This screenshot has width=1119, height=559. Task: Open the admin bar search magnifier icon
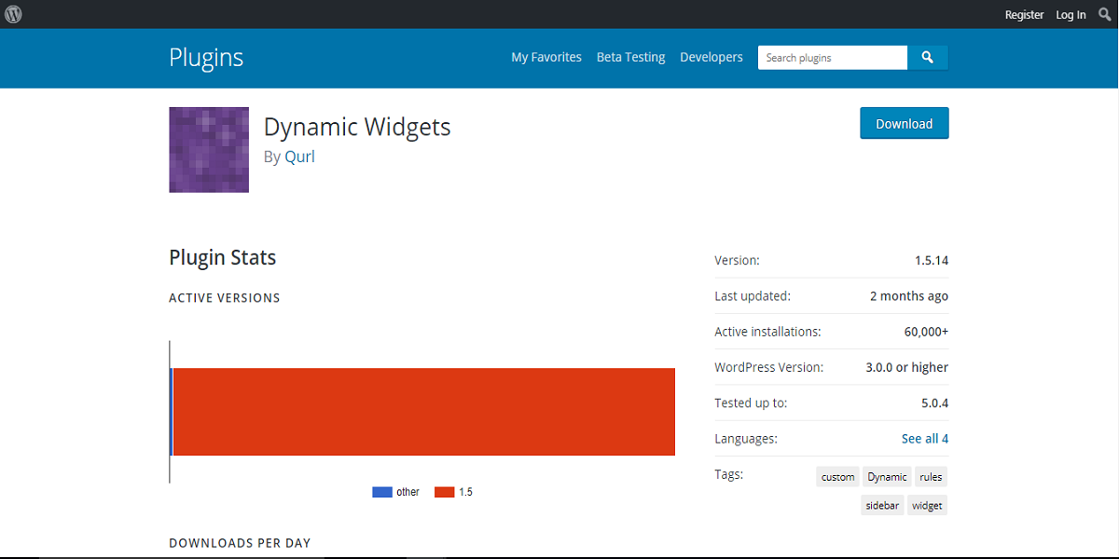click(x=1105, y=14)
